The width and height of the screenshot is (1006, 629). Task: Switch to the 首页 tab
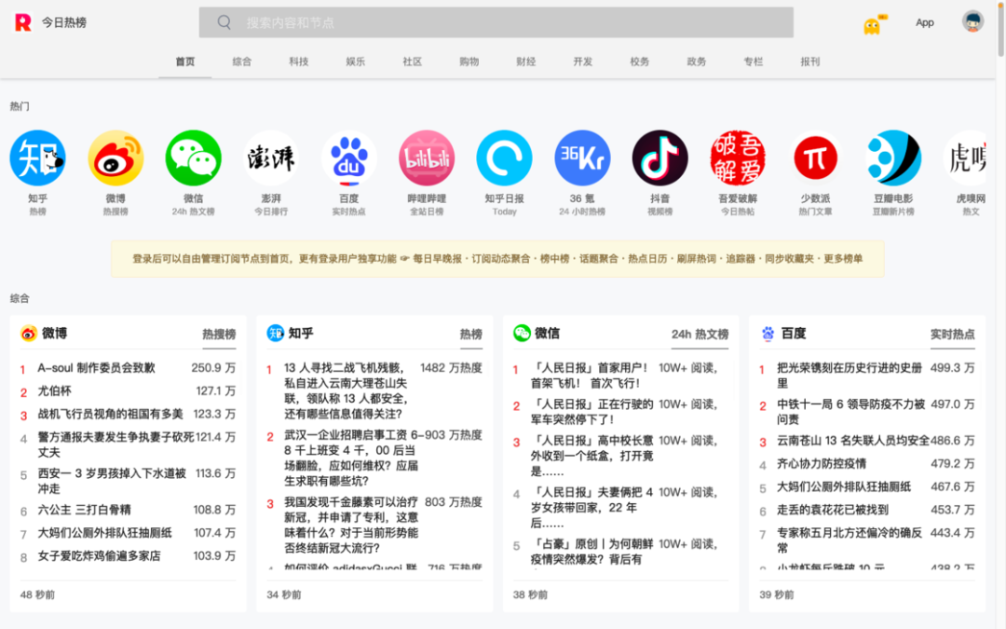(184, 62)
